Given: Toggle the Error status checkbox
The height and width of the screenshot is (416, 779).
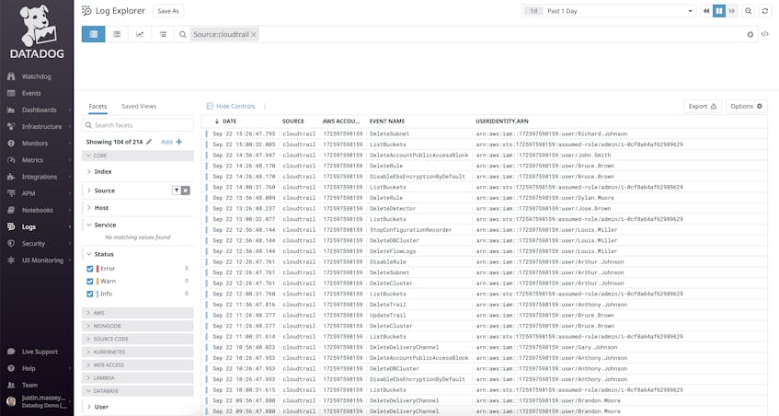Looking at the screenshot, I should click(x=90, y=269).
